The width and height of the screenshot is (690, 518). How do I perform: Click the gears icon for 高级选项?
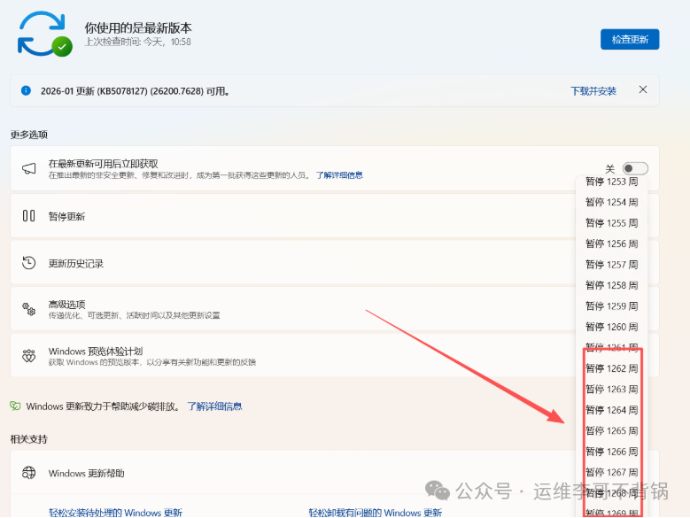[x=29, y=309]
